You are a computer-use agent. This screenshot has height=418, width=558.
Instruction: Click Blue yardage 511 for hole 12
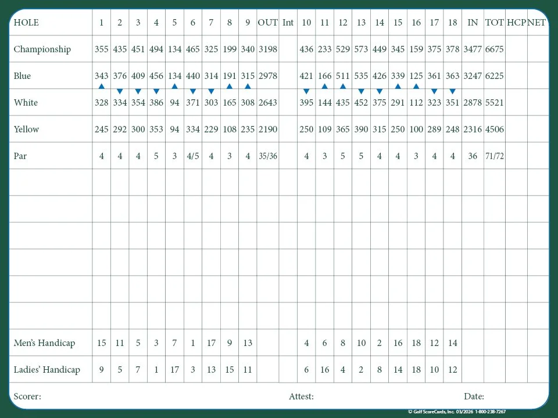tap(343, 75)
